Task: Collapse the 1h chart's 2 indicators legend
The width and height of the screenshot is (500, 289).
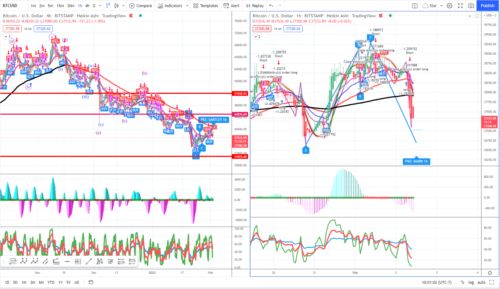Action: point(257,36)
